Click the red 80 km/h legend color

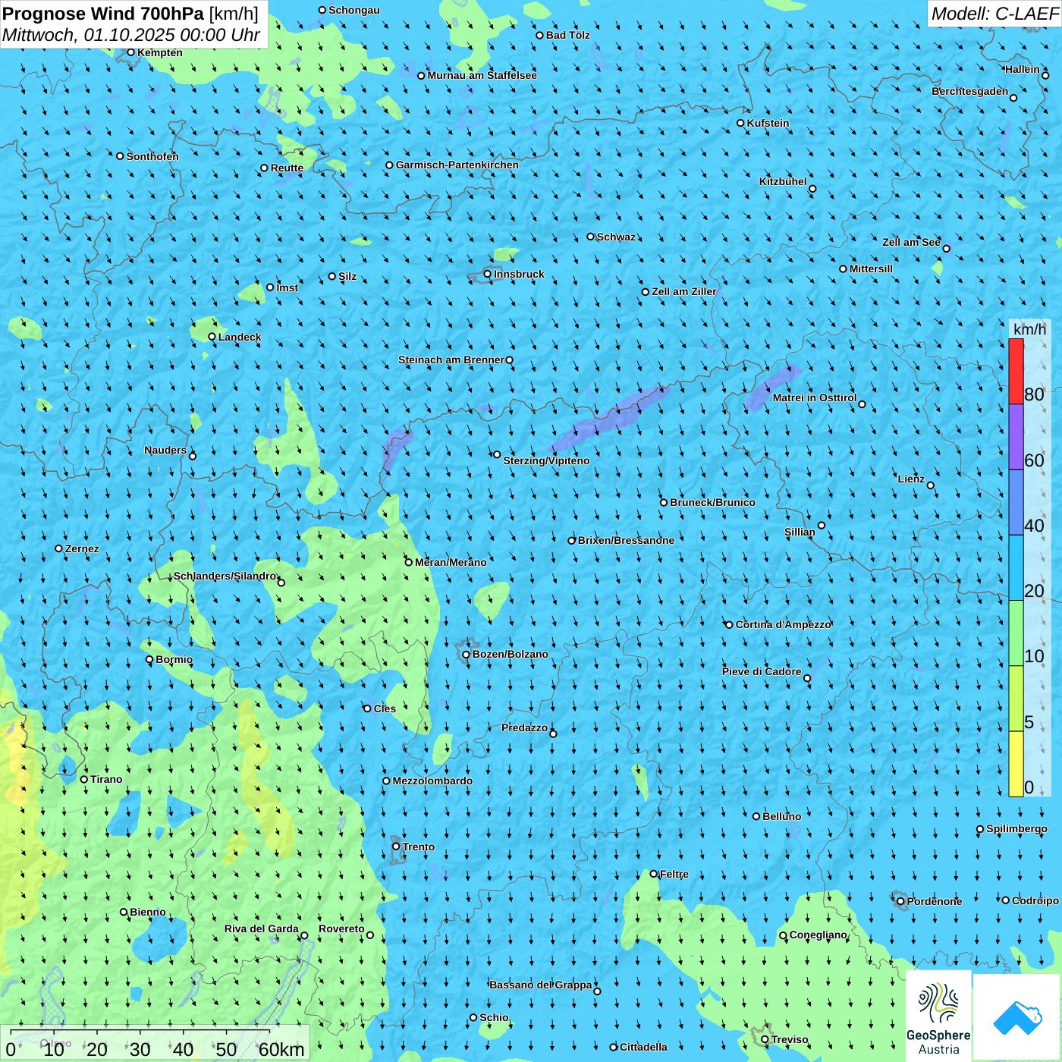coord(1016,371)
